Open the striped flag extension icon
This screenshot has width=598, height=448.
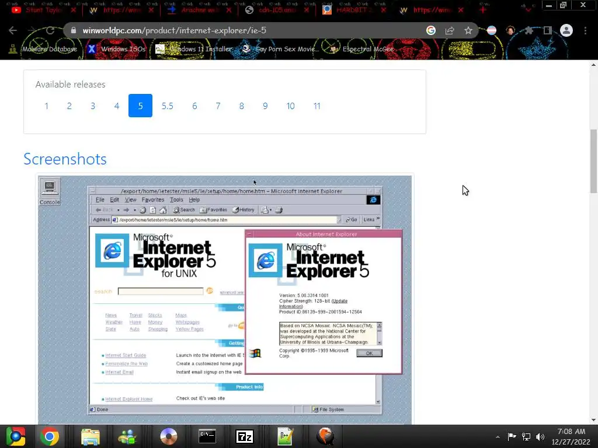click(492, 30)
